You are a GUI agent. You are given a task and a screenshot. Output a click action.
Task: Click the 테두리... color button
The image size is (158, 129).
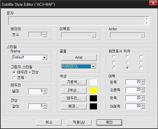pyautogui.click(x=74, y=98)
